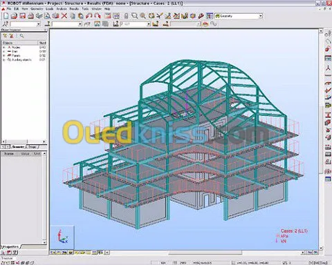Open the Geometry layout dropdown
Image resolution: width=332 pixels, height=265 pixels.
[x=261, y=16]
